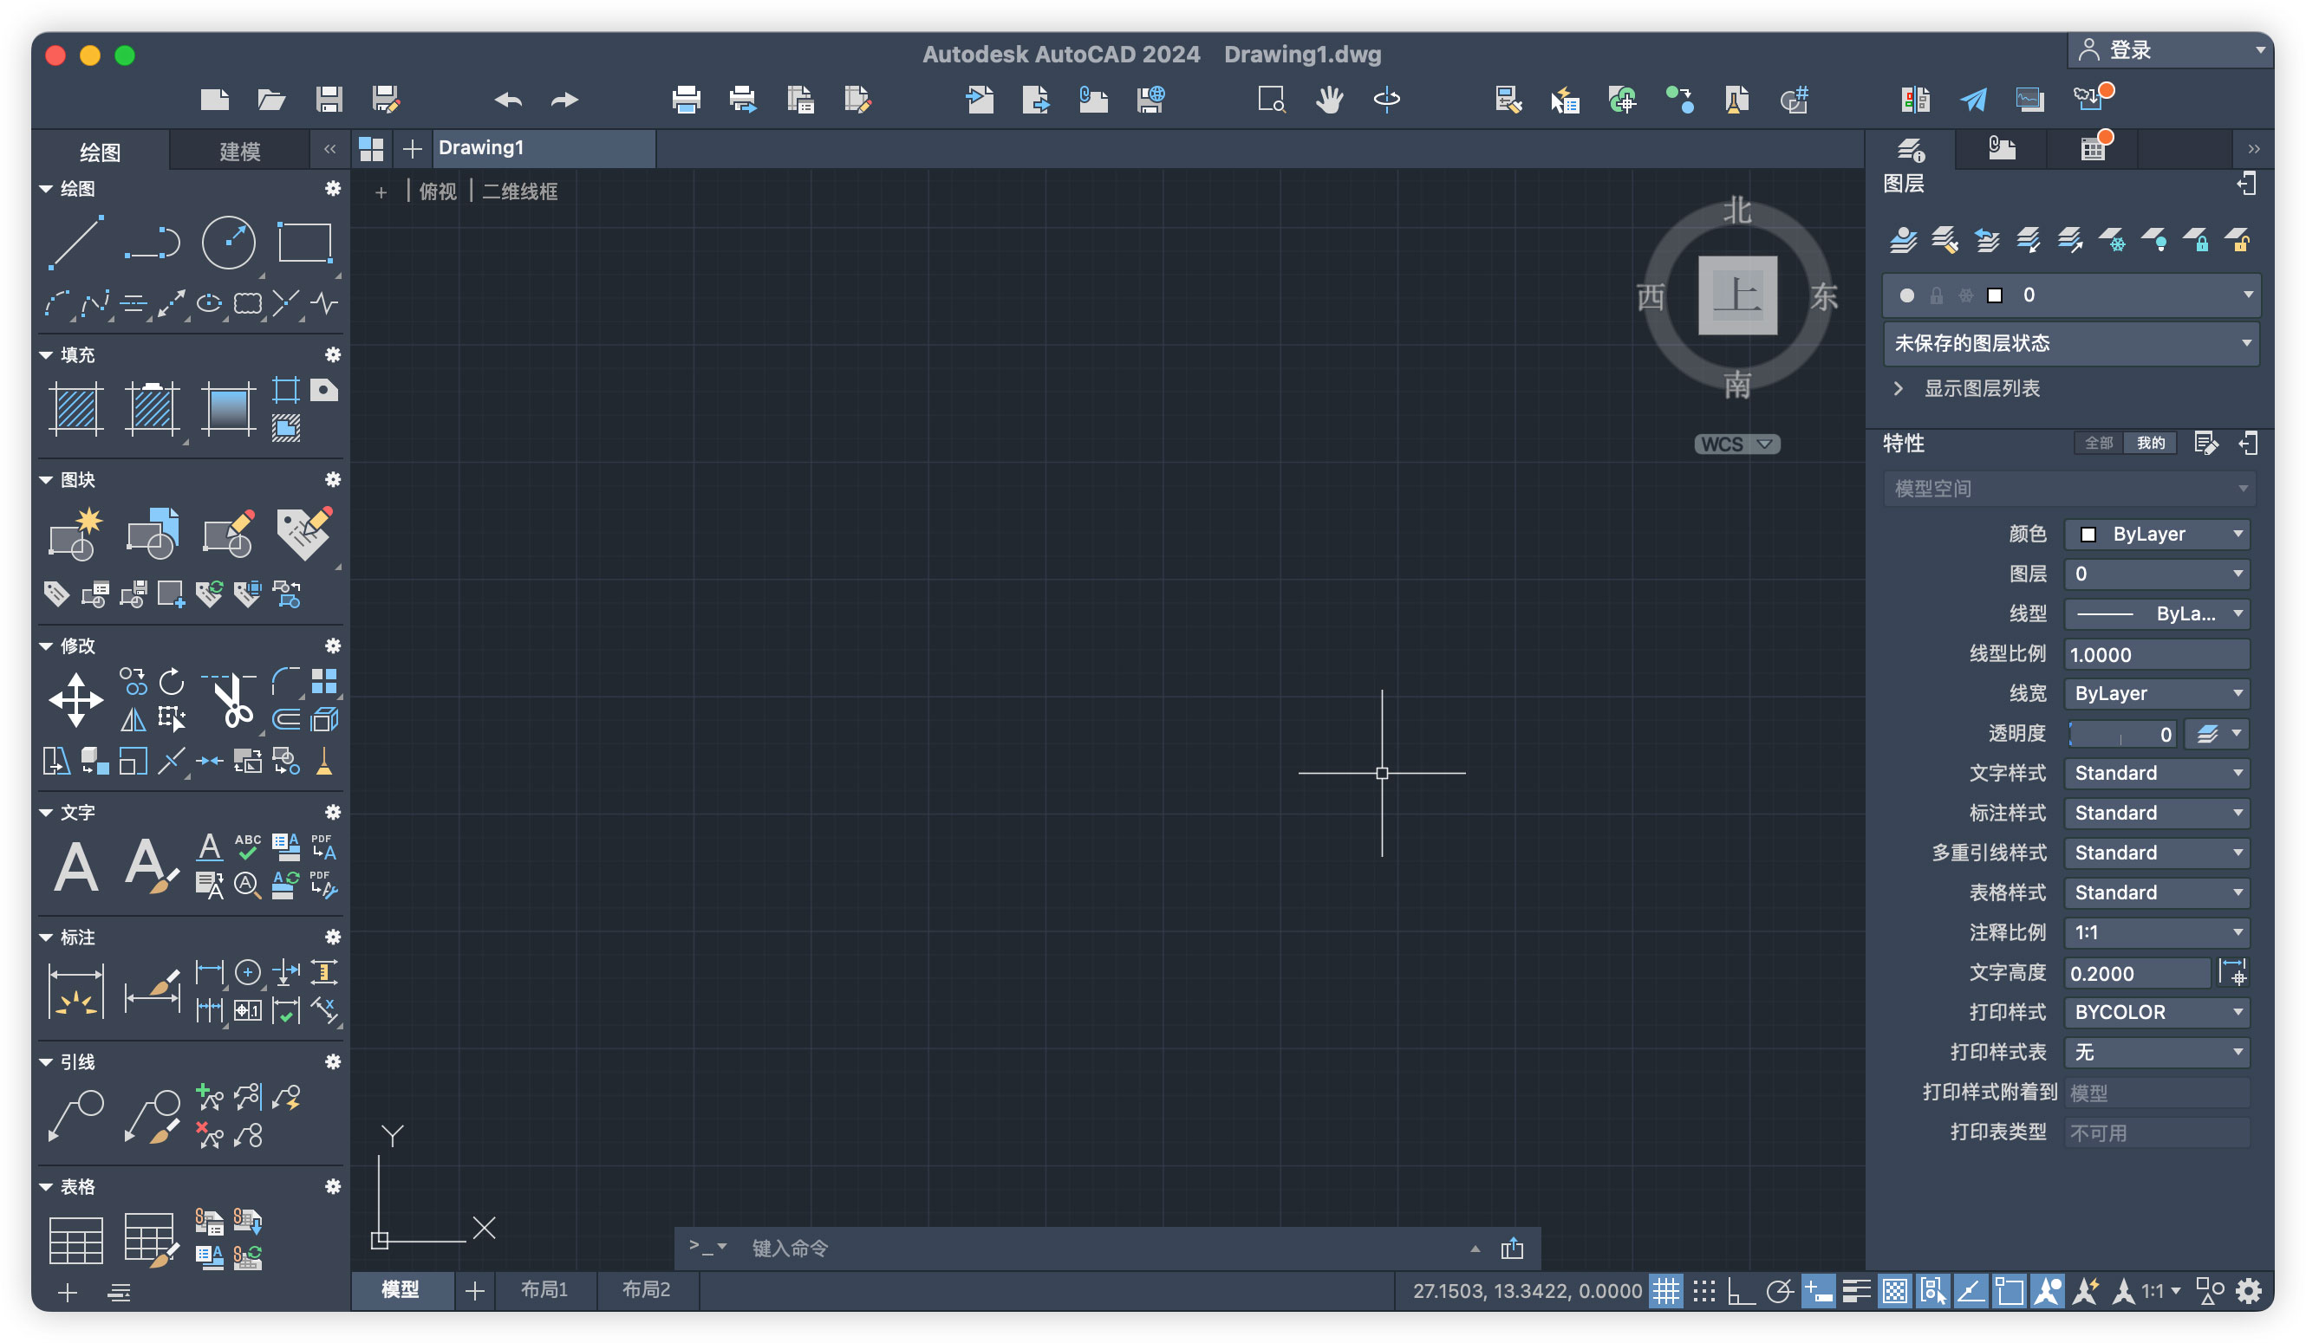Toggle ortho mode in status bar
The image size is (2306, 1343).
1742,1291
